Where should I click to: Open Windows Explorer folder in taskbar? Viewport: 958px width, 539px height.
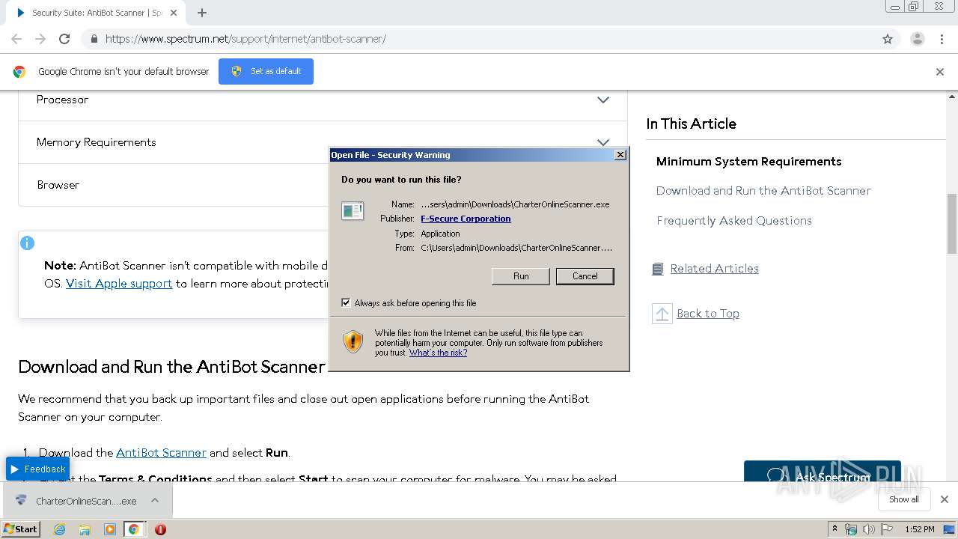(x=85, y=529)
